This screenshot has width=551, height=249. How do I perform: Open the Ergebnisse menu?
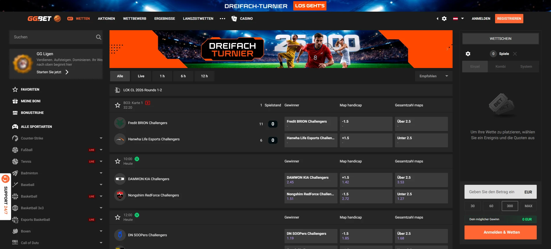tap(165, 19)
